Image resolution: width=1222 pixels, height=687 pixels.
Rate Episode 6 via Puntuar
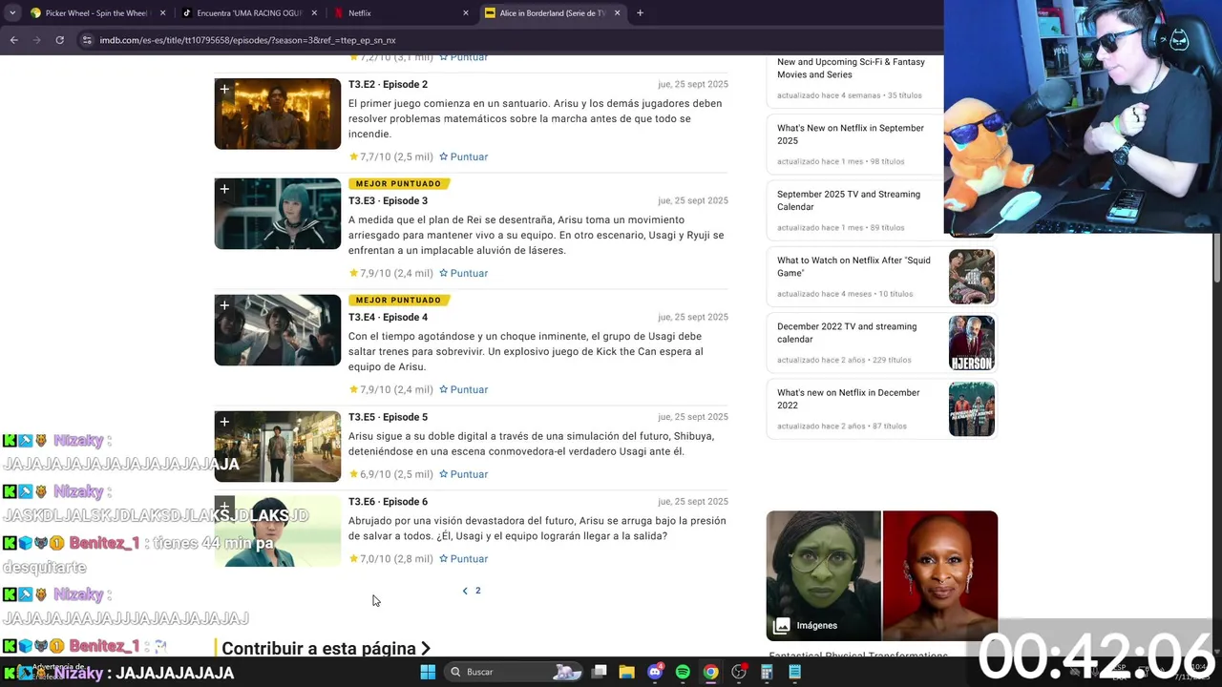(463, 559)
